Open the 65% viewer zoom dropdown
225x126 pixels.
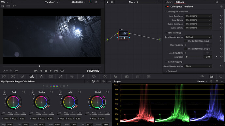pos(4,2)
